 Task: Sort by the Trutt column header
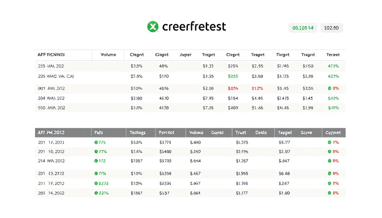(241, 132)
